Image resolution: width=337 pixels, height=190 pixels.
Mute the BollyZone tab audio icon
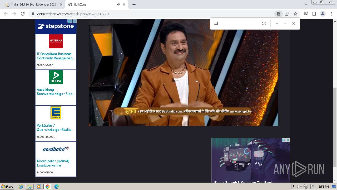coord(118,4)
